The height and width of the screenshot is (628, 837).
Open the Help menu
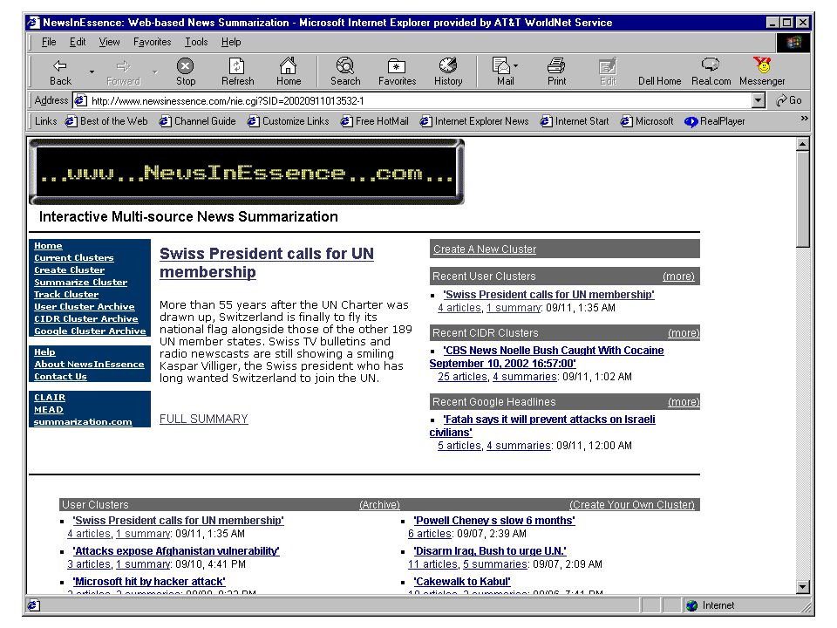click(x=231, y=42)
